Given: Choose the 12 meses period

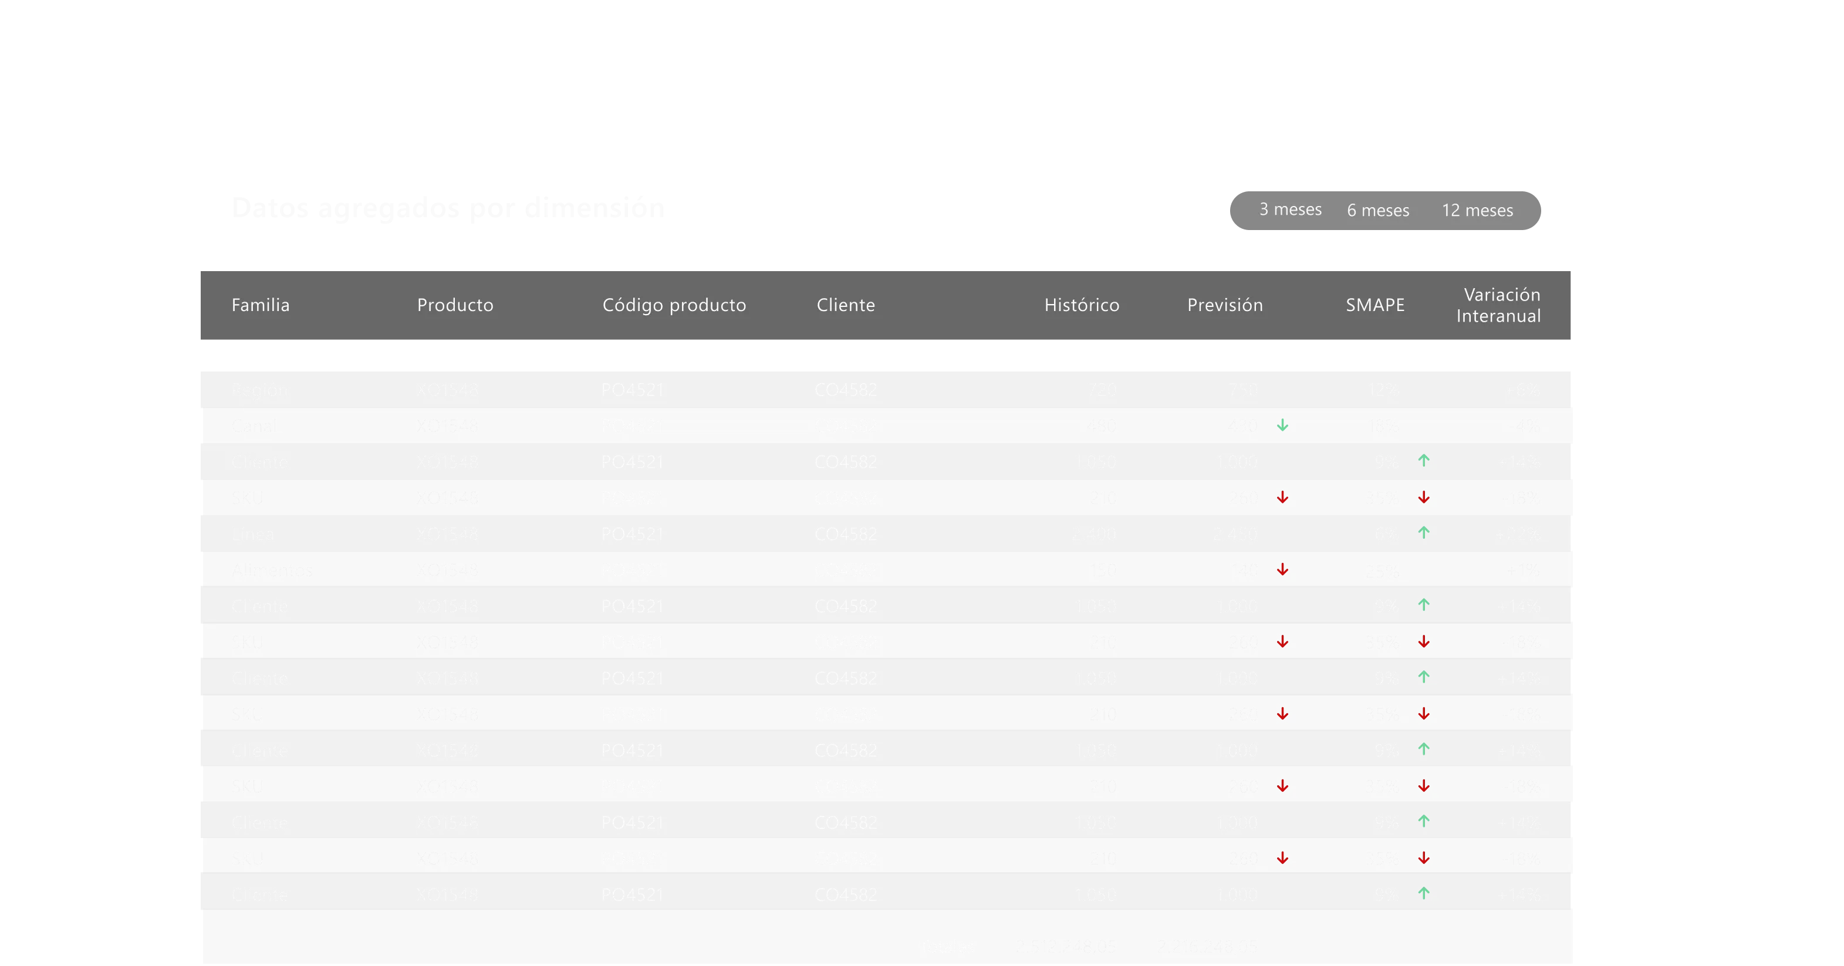Looking at the screenshot, I should [1477, 211].
